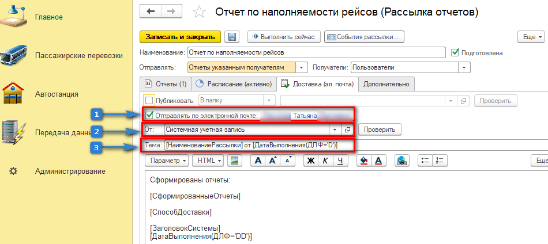The image size is (548, 244).
Task: Open the Получатели dropdown
Action: (x=465, y=67)
